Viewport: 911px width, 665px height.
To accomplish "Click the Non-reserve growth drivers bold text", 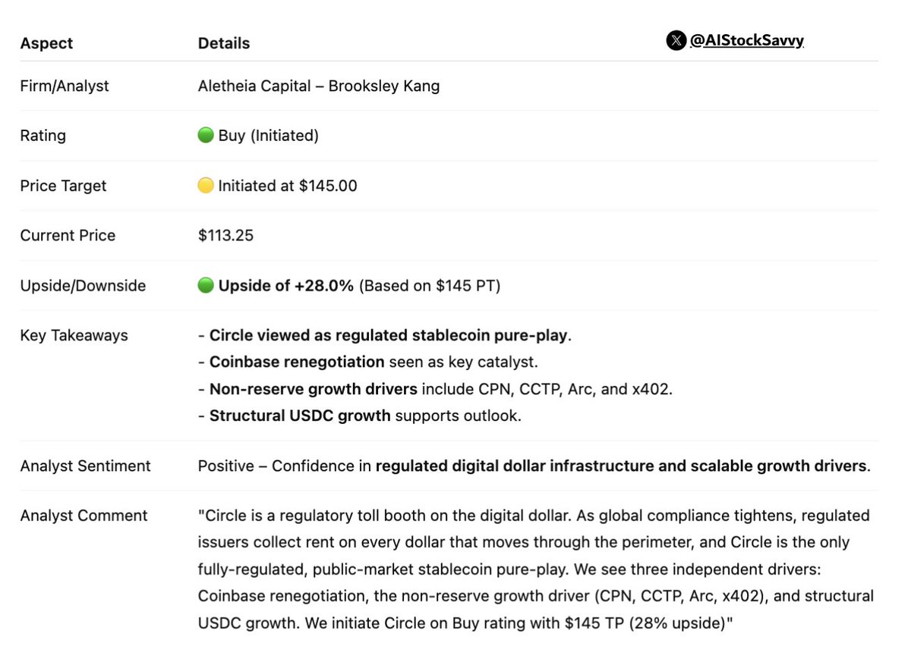I will pyautogui.click(x=314, y=390).
